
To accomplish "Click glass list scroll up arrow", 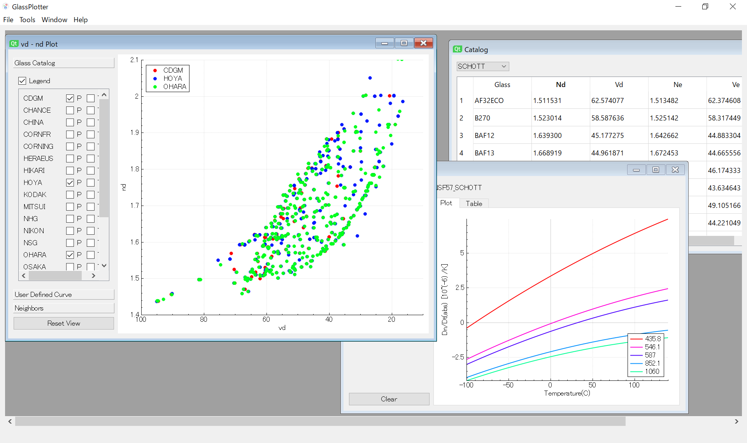I will pos(104,95).
